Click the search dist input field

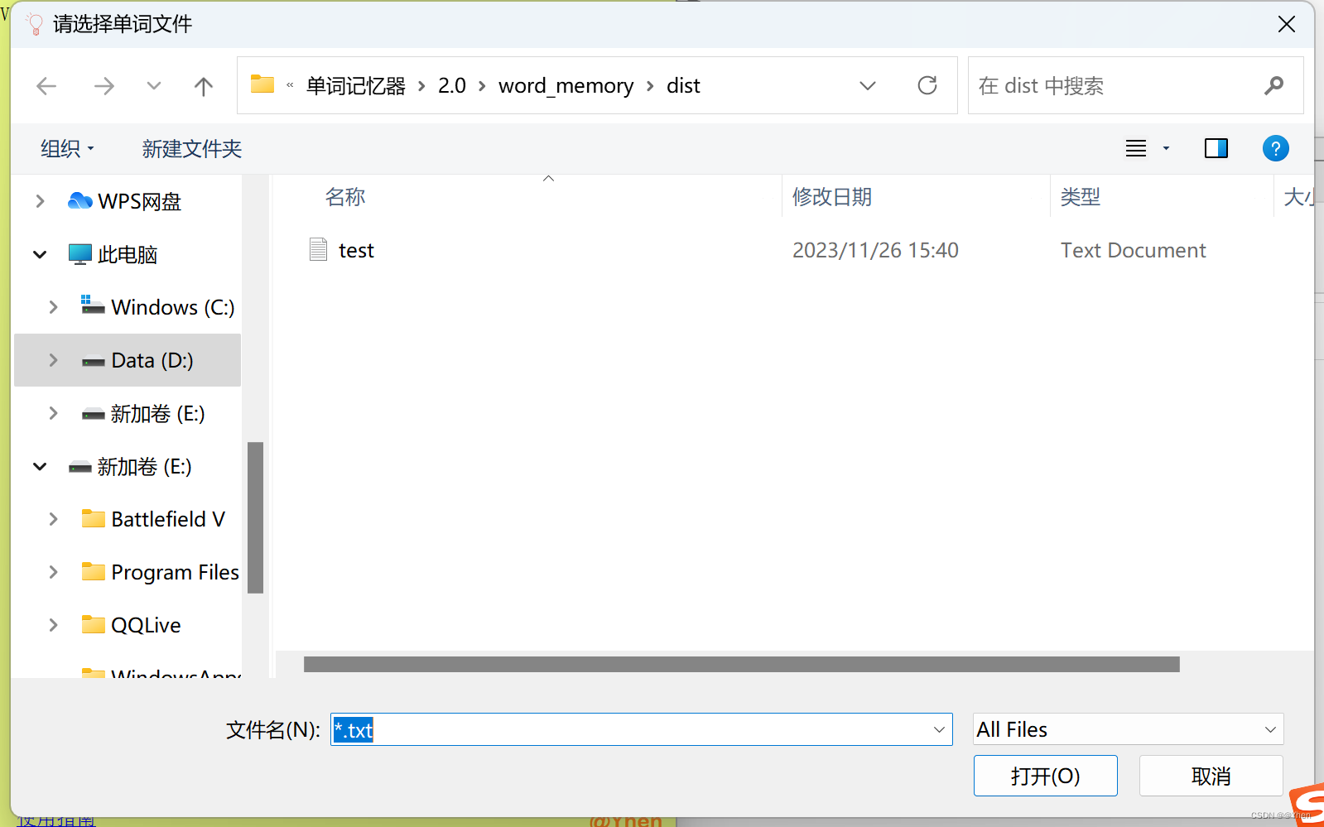pyautogui.click(x=1115, y=86)
